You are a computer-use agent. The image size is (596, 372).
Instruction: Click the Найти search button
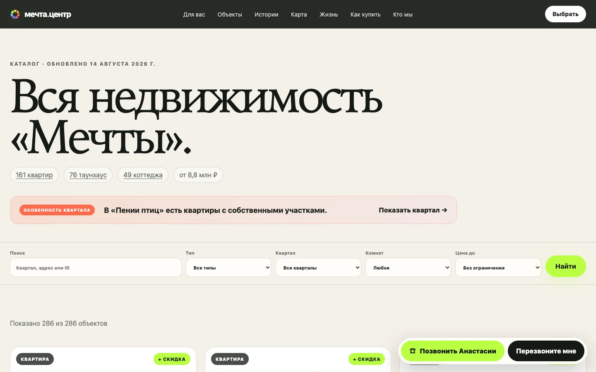pyautogui.click(x=566, y=266)
